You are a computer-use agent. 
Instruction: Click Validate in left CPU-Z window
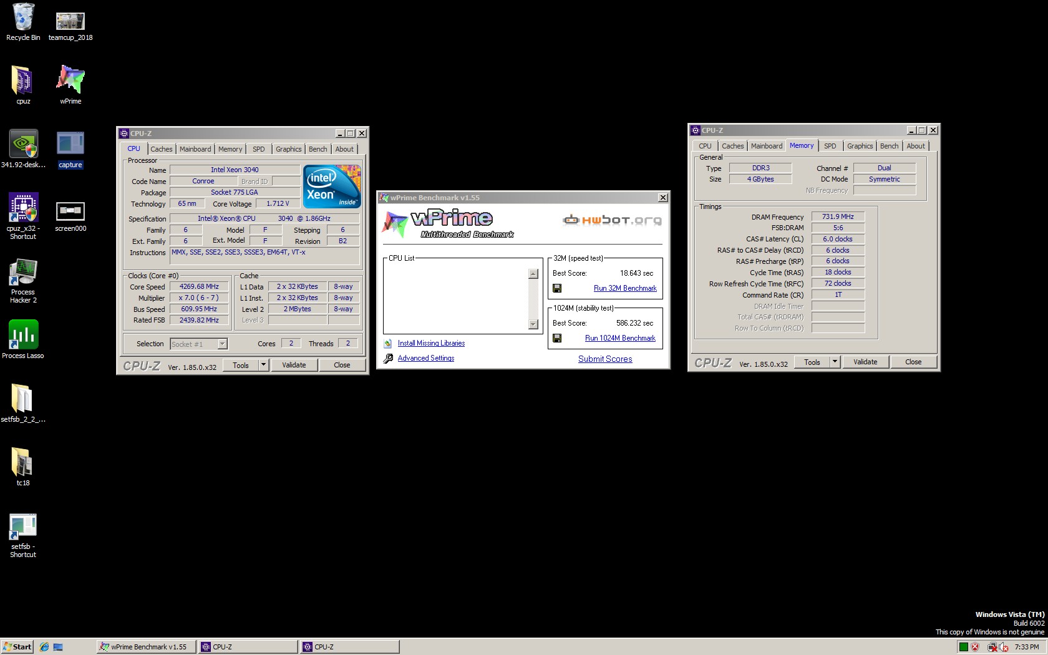(x=294, y=365)
